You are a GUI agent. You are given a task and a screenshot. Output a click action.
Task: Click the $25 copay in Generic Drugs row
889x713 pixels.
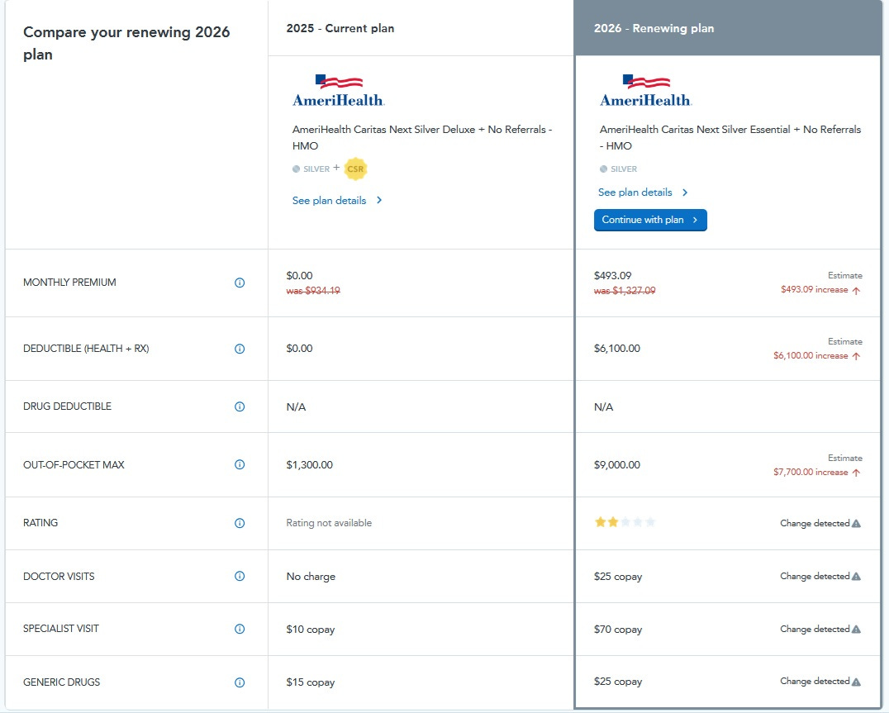coord(618,682)
